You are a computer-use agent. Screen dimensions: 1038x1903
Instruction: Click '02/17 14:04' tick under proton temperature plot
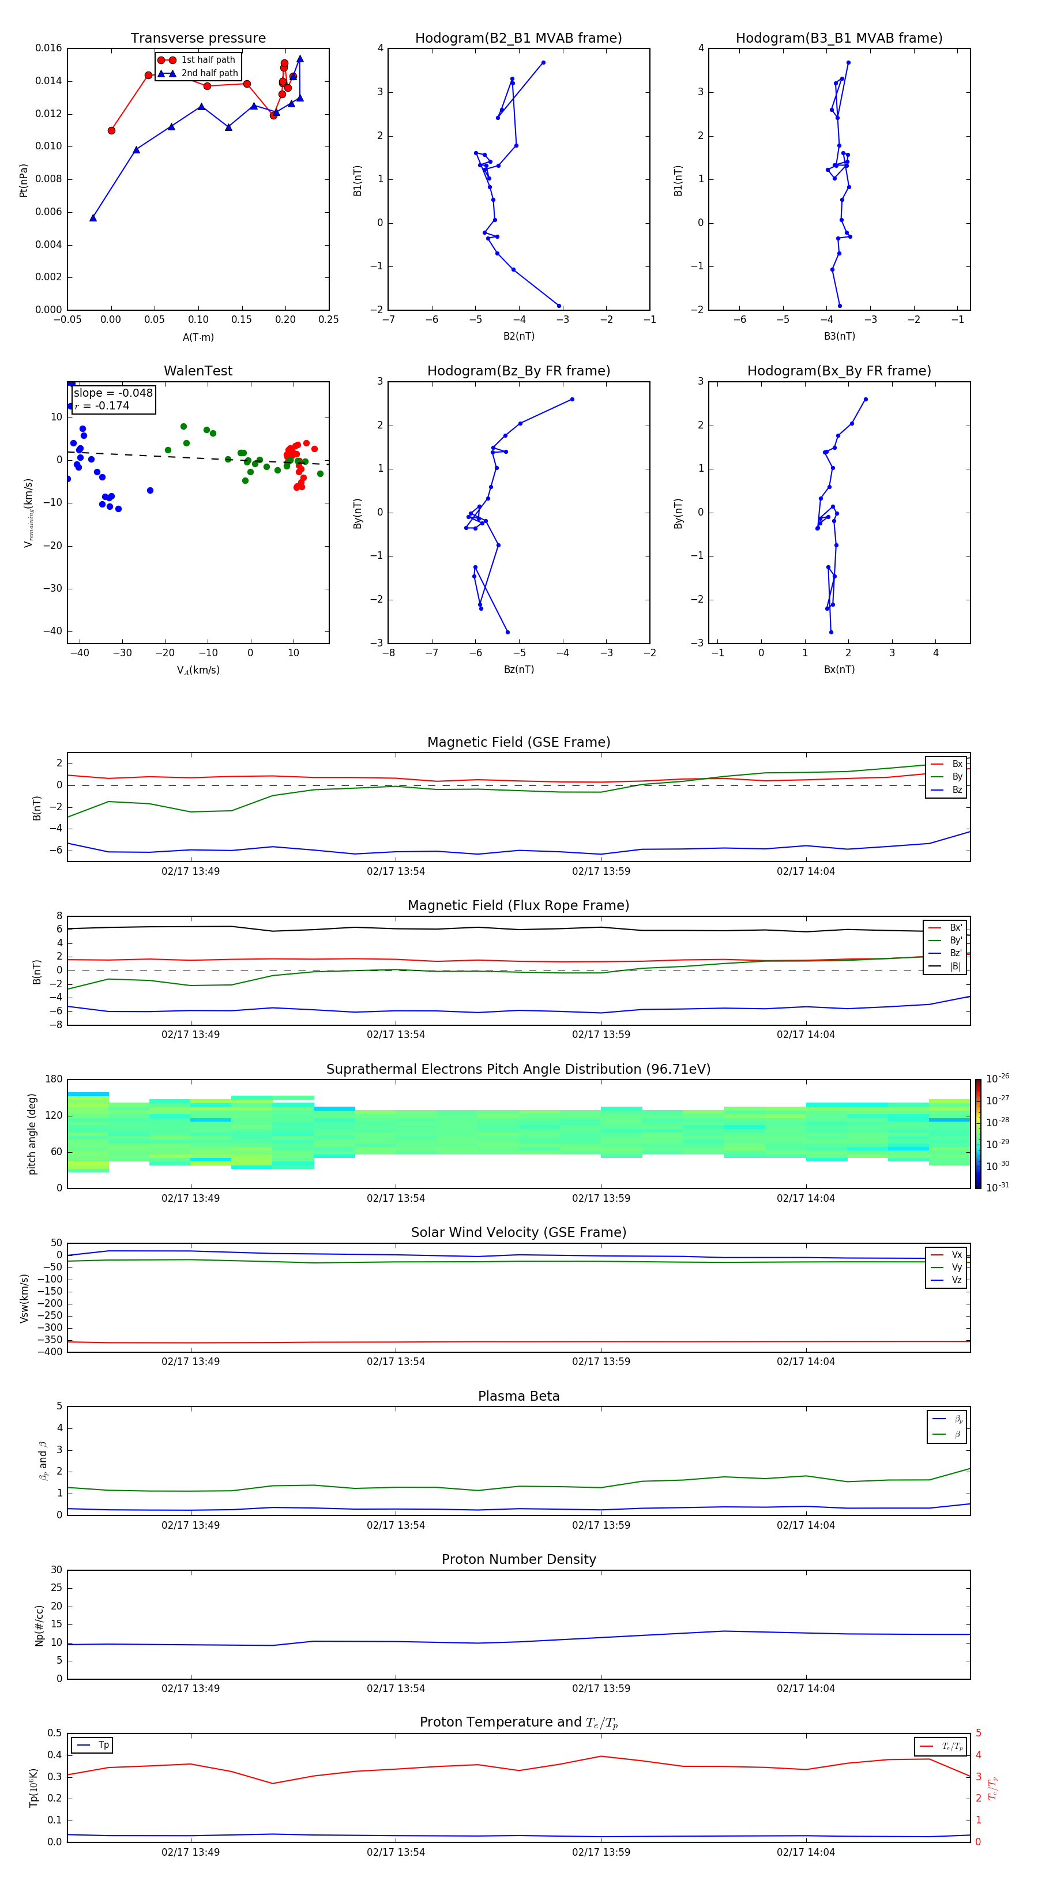point(805,1852)
